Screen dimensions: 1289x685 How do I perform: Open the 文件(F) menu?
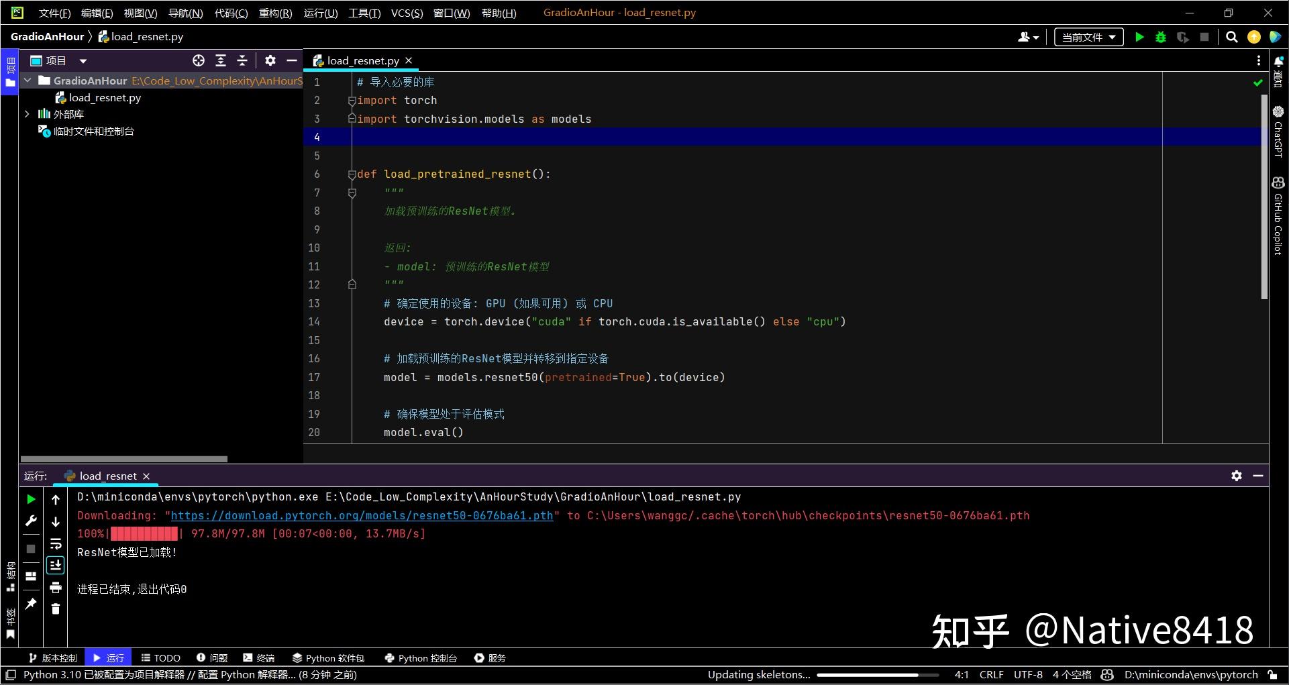point(54,13)
